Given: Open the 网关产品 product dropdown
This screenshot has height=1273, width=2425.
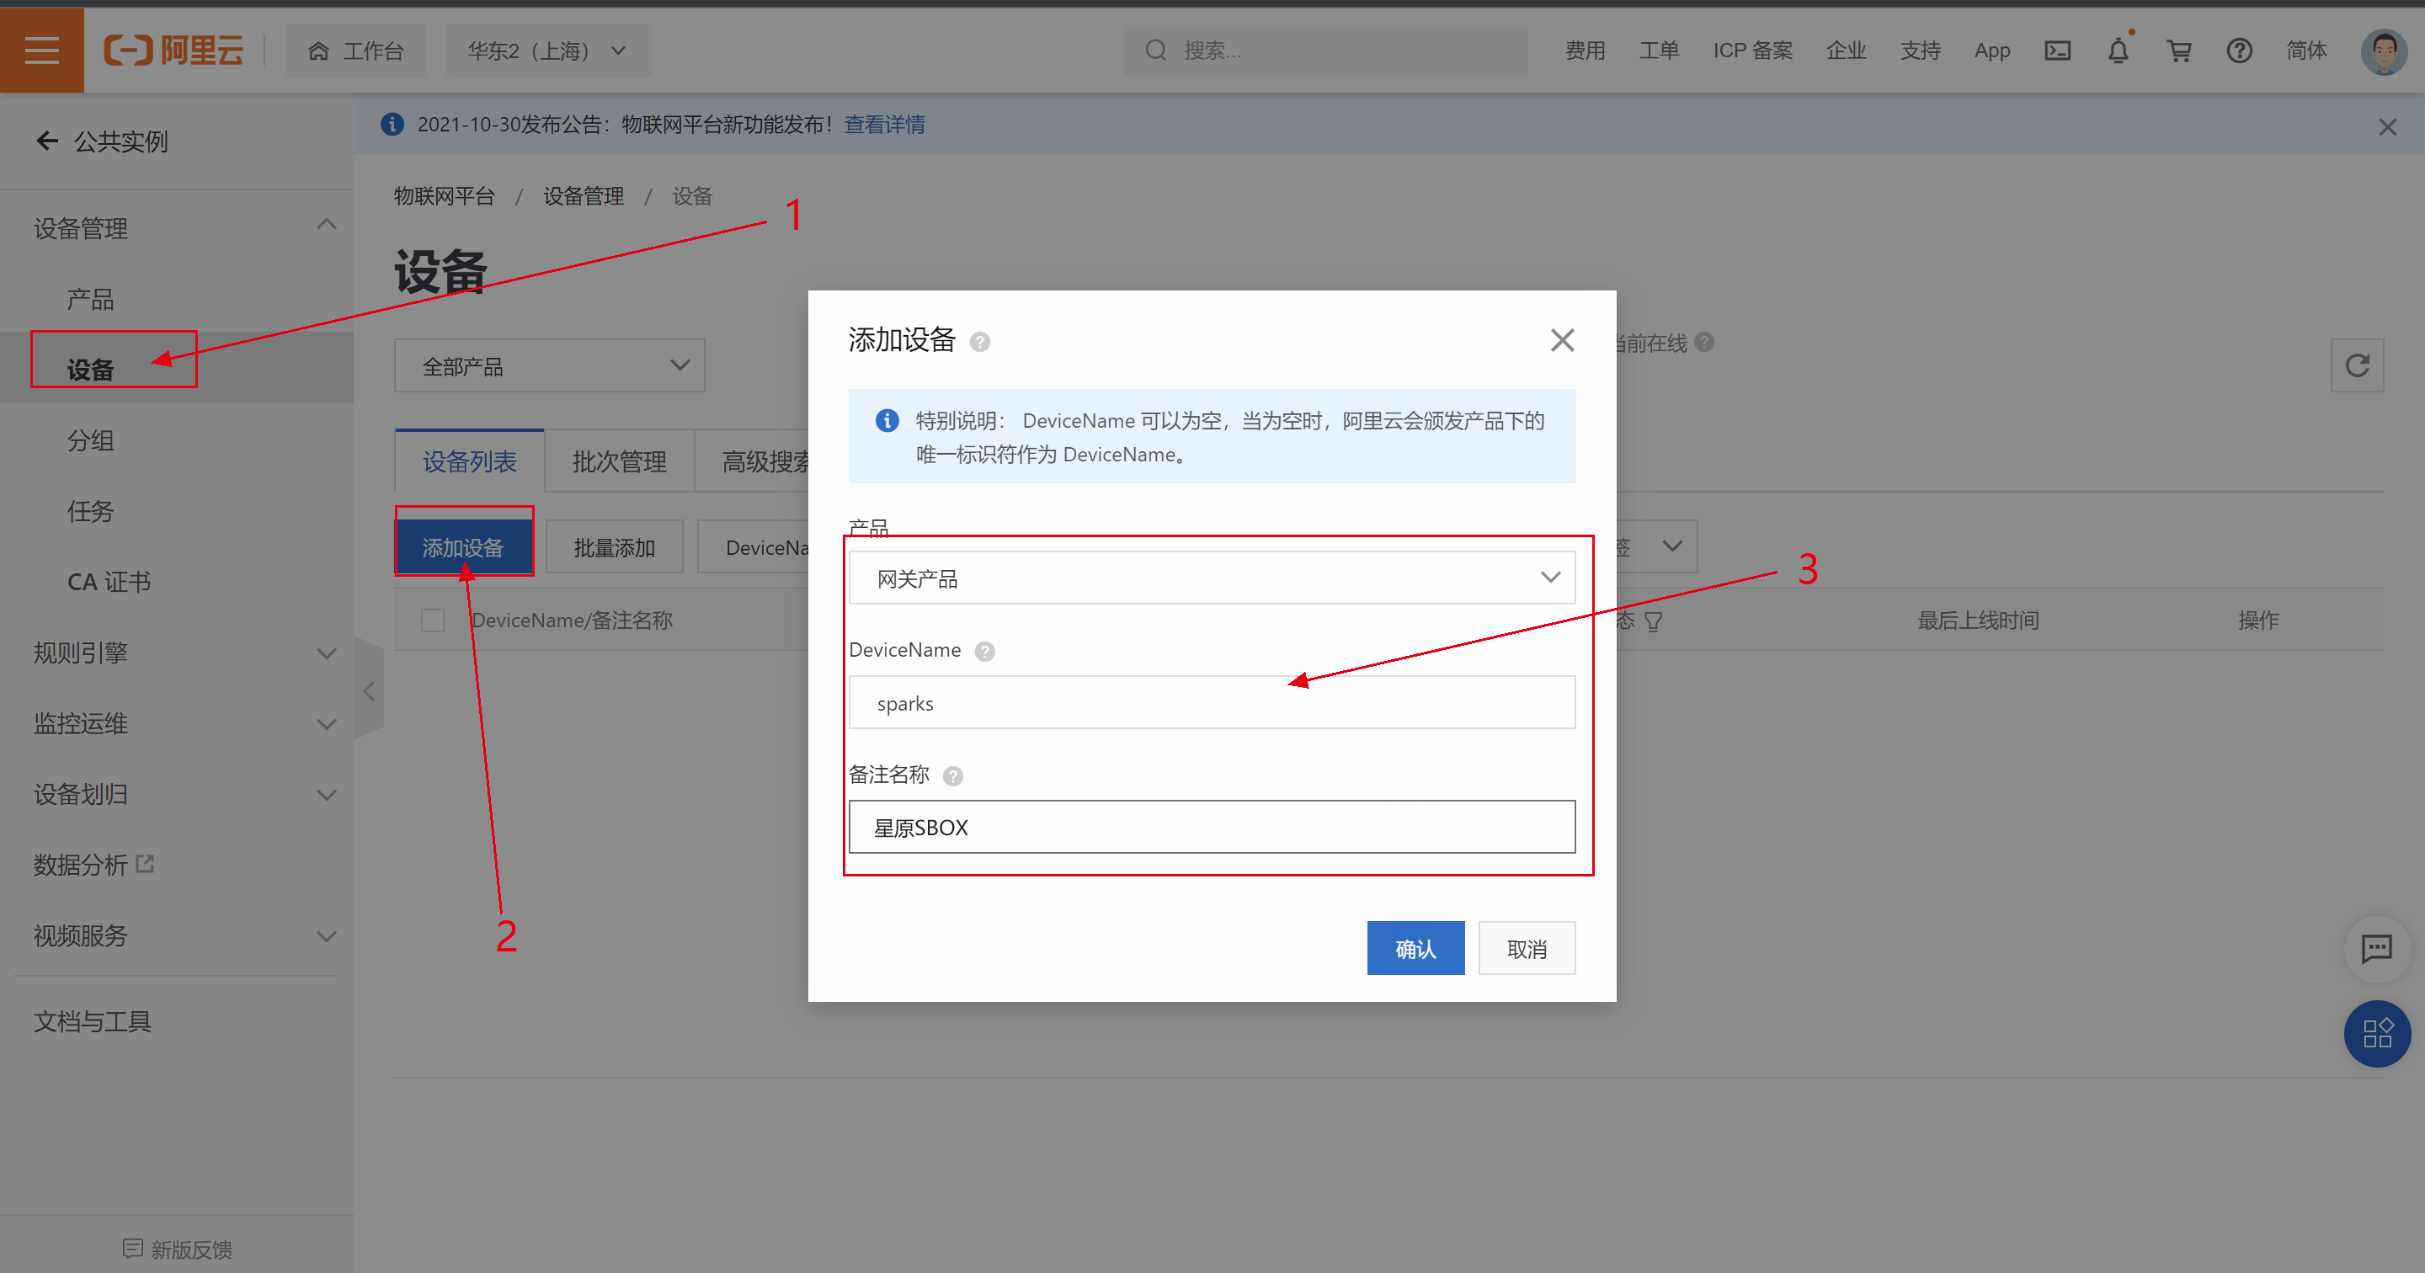Looking at the screenshot, I should click(1212, 578).
